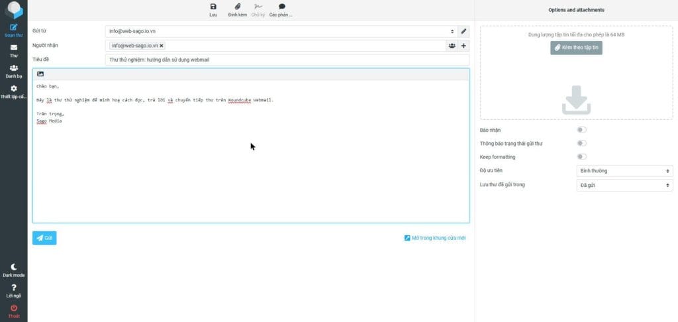This screenshot has height=322, width=678.
Task: Click Kèm theo tập tin button
Action: 576,48
